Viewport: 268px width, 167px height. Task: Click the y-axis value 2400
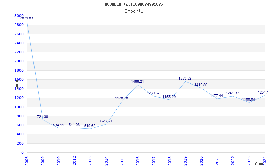[19, 43]
